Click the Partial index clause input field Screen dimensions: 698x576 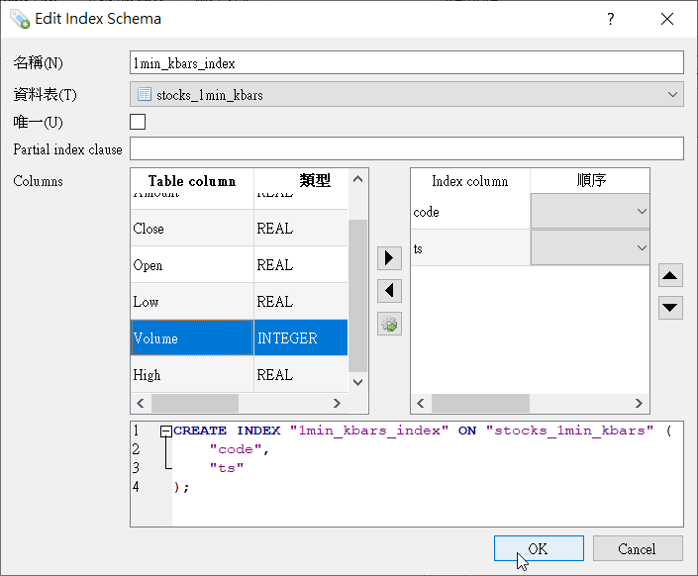407,148
